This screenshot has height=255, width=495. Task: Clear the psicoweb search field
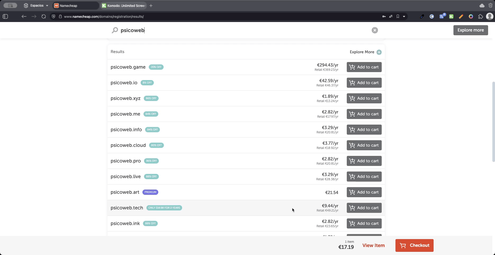(375, 30)
